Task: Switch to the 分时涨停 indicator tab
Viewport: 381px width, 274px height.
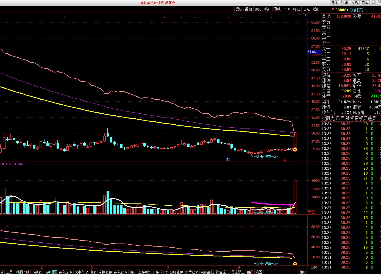Action: (x=176, y=272)
